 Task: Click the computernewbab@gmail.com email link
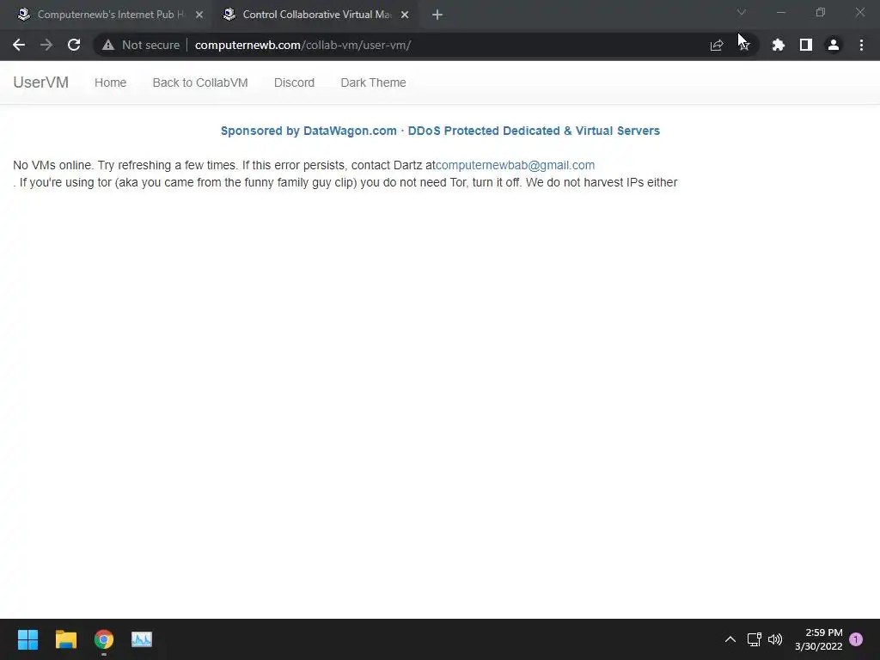coord(516,165)
